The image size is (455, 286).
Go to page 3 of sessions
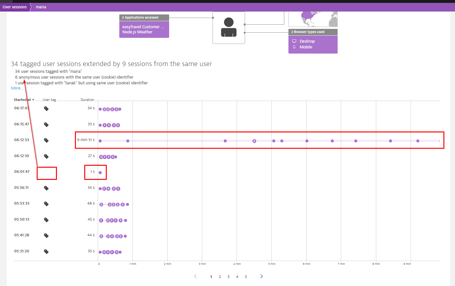(x=228, y=277)
